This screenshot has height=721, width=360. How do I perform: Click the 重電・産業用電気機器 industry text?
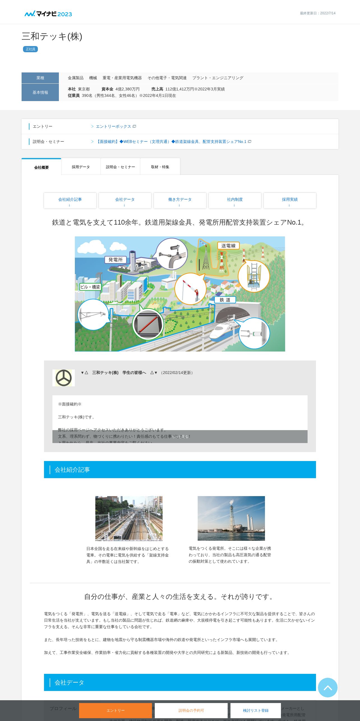click(x=122, y=78)
